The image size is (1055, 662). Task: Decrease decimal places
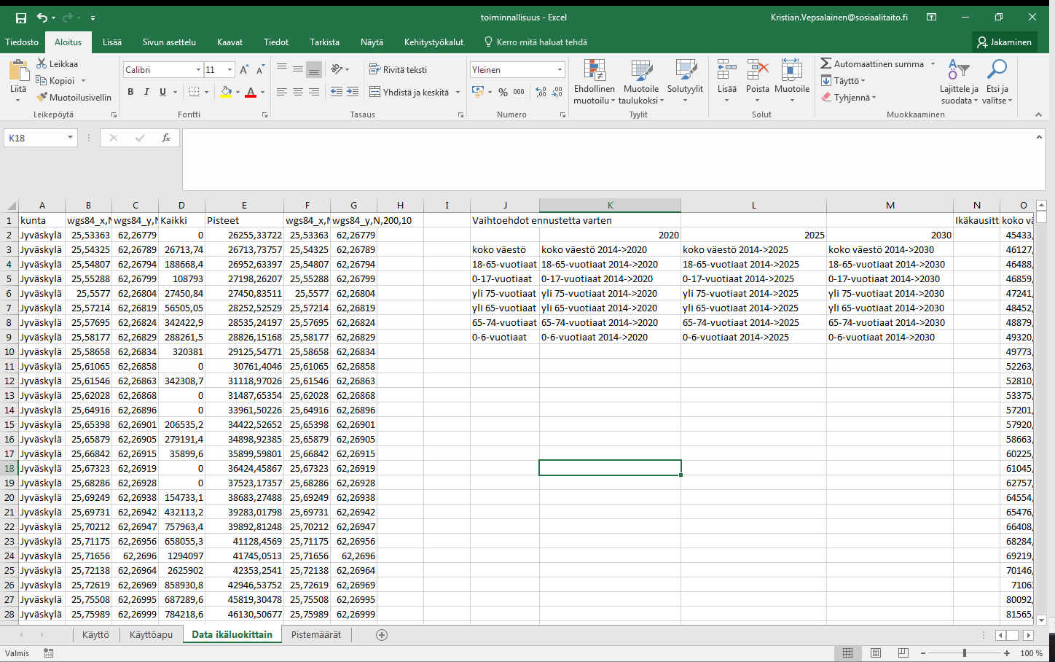click(x=557, y=92)
